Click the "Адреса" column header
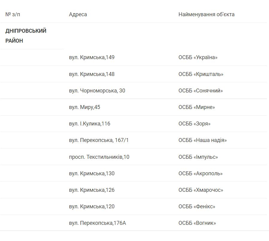Screen dimensions: 269x241 [x=78, y=14]
